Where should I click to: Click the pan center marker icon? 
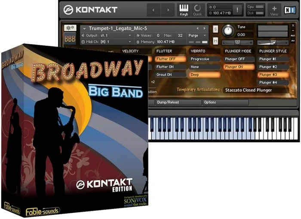coord(237,43)
